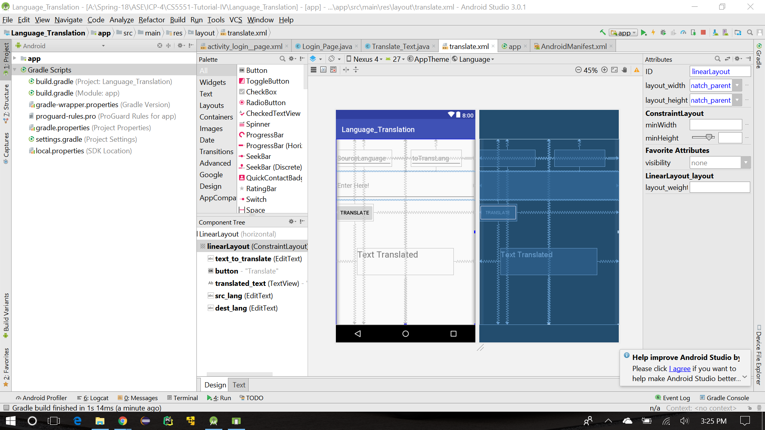Click the Debug app bug icon
The height and width of the screenshot is (430, 765).
[663, 33]
